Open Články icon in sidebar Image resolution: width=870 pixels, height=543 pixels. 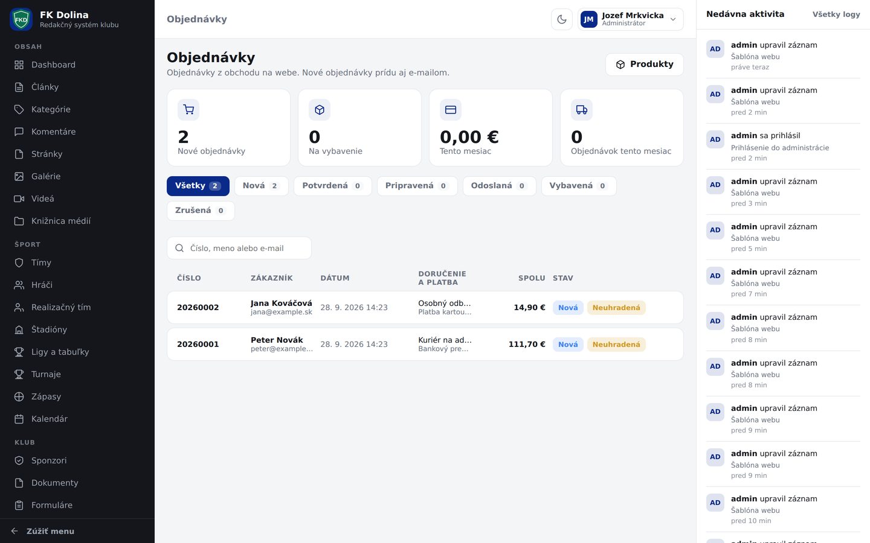pyautogui.click(x=19, y=87)
